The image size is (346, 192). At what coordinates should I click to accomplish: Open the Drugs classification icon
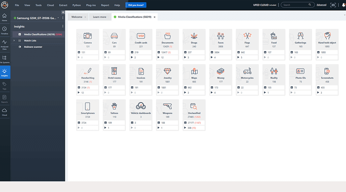click(194, 36)
